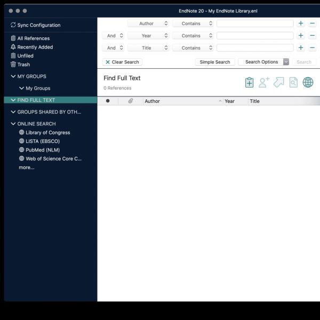Click the Trash bin icon
The image size is (320, 320).
13,65
